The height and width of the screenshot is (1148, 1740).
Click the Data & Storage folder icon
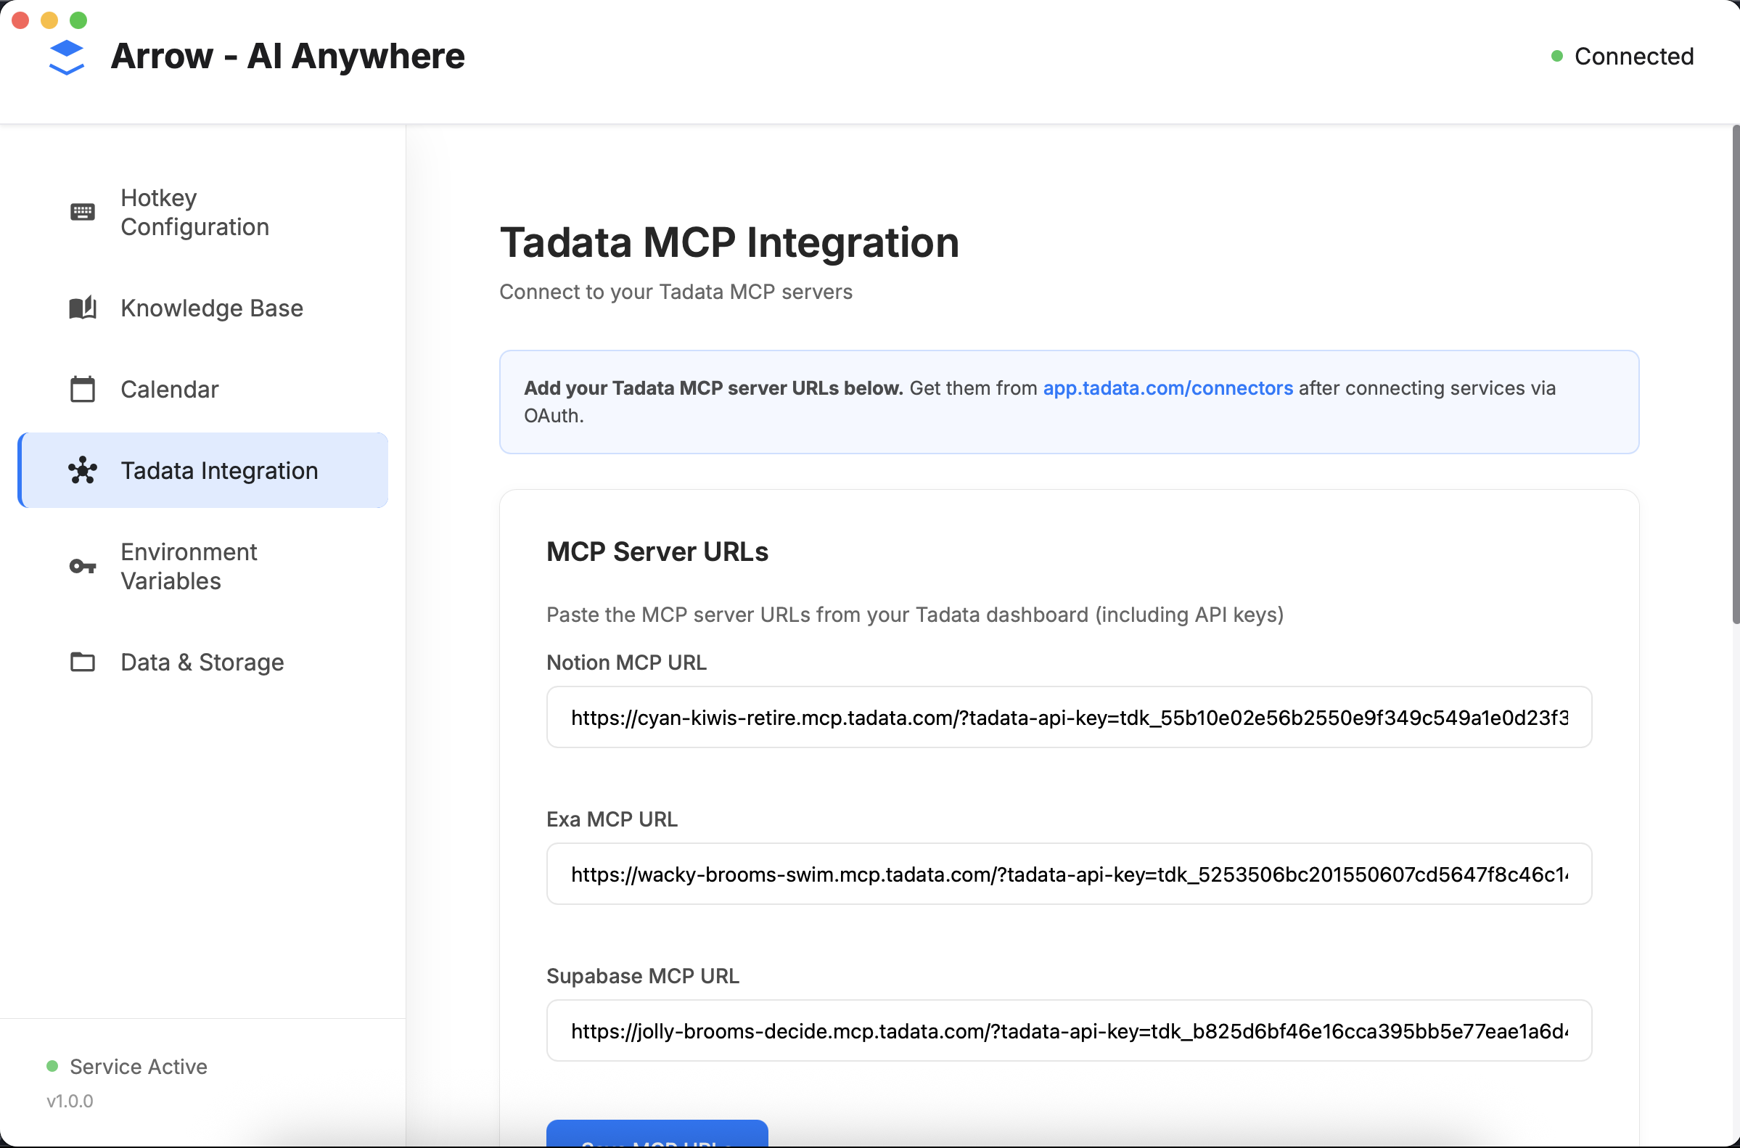coord(82,662)
